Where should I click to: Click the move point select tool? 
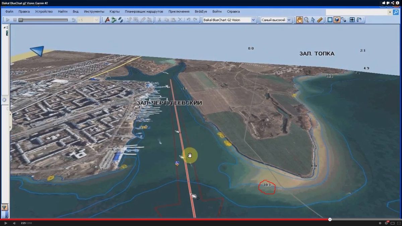click(x=136, y=20)
